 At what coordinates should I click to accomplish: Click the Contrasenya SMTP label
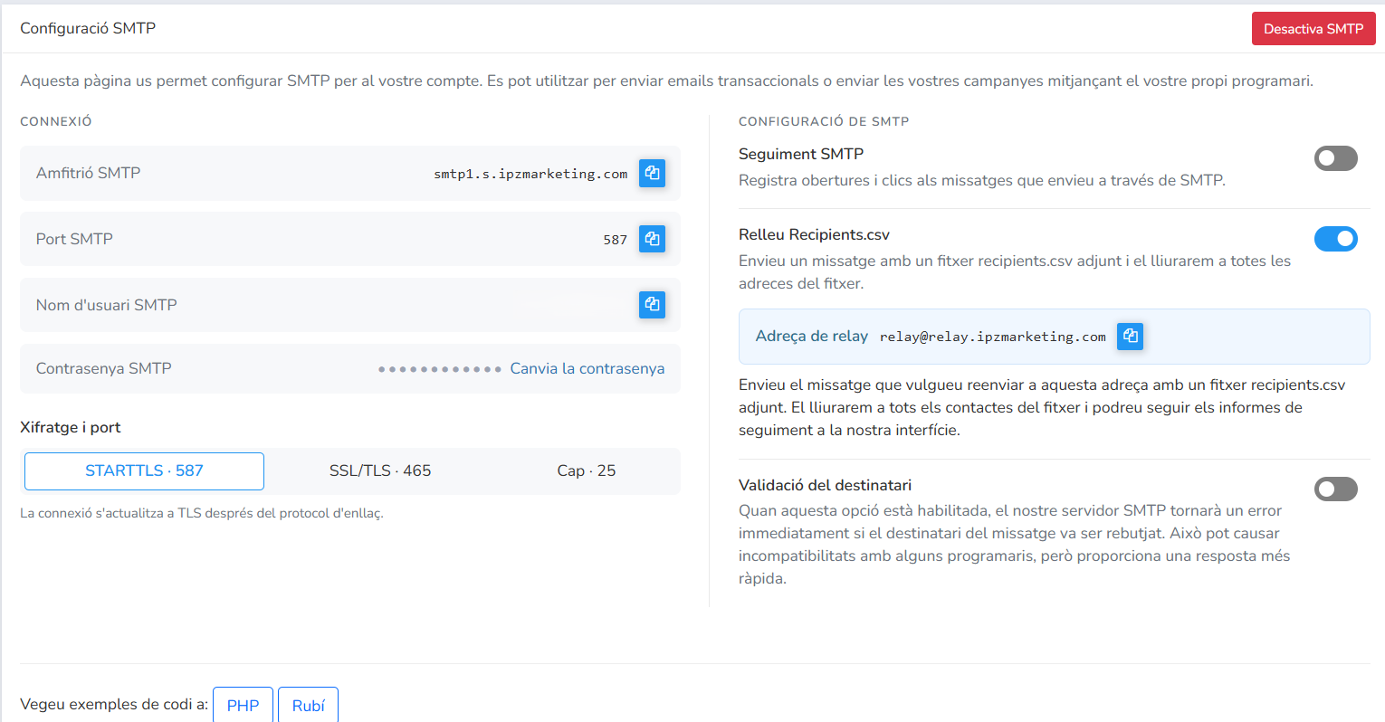click(104, 368)
